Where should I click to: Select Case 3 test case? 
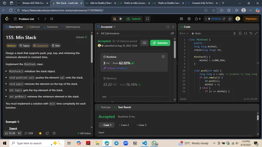pyautogui.click(x=141, y=125)
